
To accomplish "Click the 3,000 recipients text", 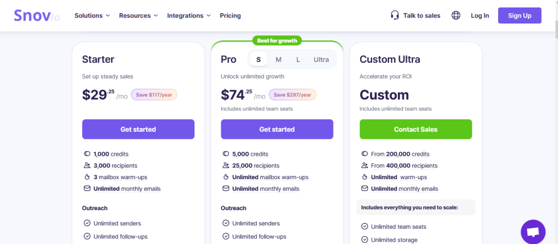I will click(x=116, y=166).
